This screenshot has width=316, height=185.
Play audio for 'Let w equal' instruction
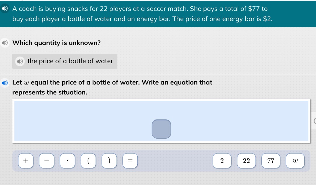coord(5,83)
